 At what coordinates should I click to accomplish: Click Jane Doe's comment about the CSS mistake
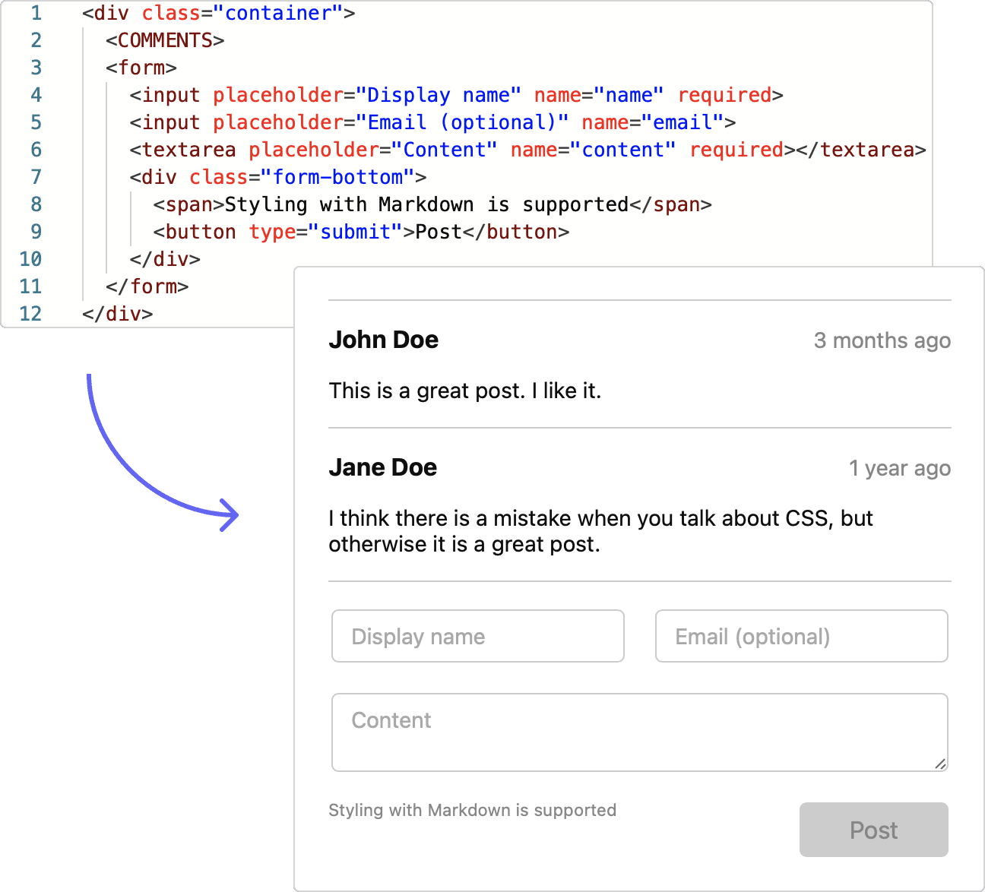coord(600,531)
